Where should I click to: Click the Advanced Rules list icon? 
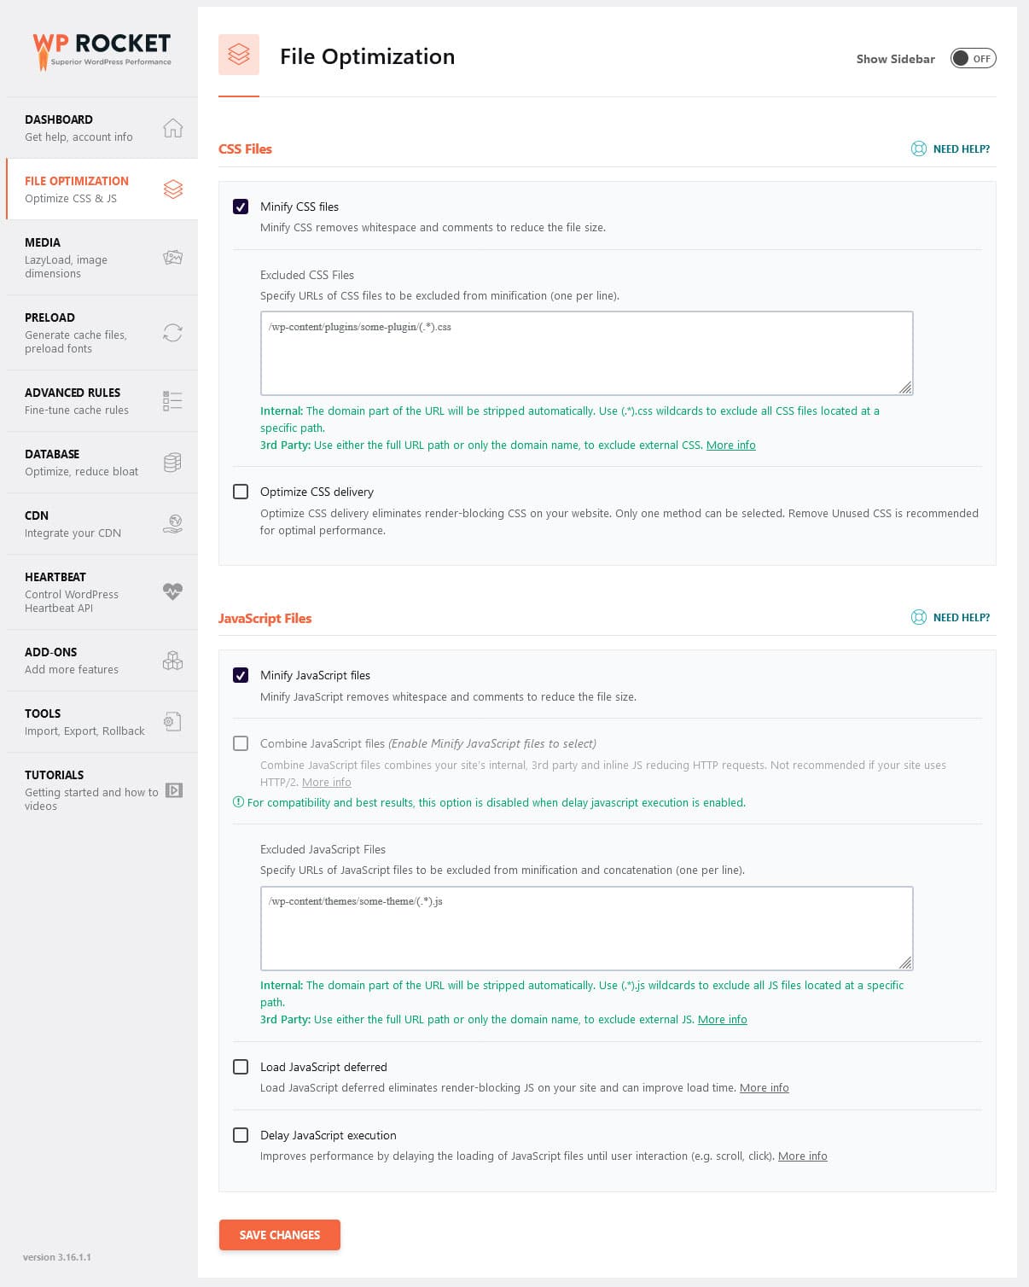coord(172,399)
